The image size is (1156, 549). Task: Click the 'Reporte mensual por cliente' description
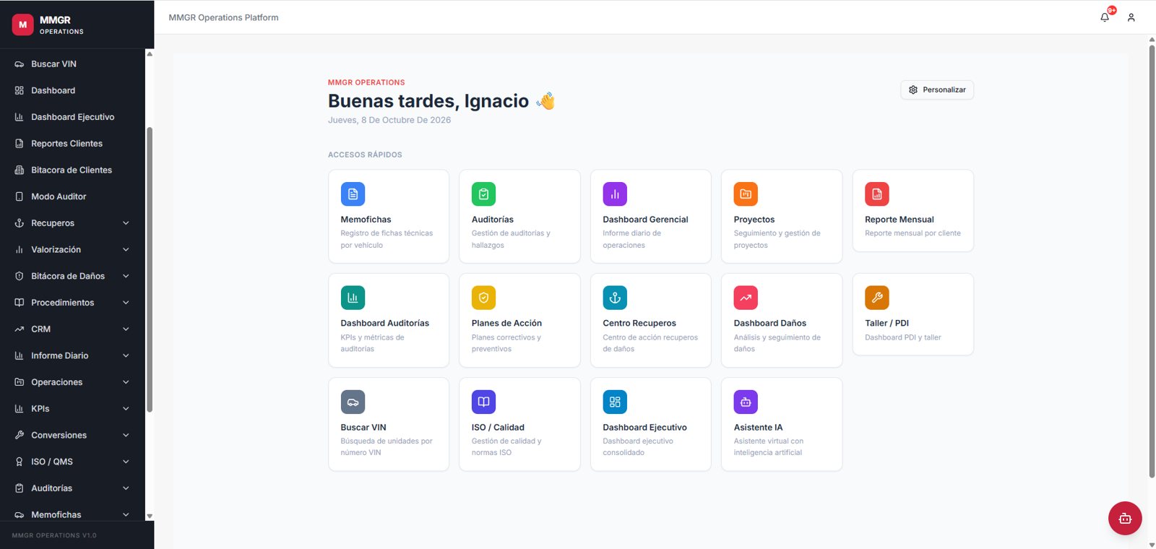tap(913, 233)
